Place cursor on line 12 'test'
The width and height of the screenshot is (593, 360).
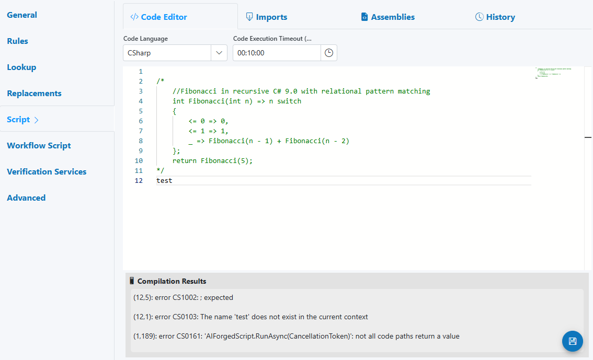164,181
